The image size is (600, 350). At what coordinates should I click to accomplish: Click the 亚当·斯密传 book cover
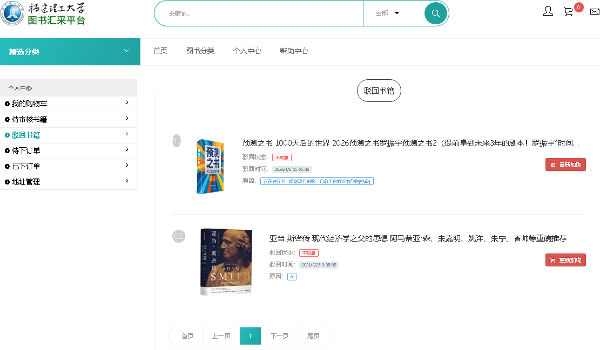click(226, 262)
